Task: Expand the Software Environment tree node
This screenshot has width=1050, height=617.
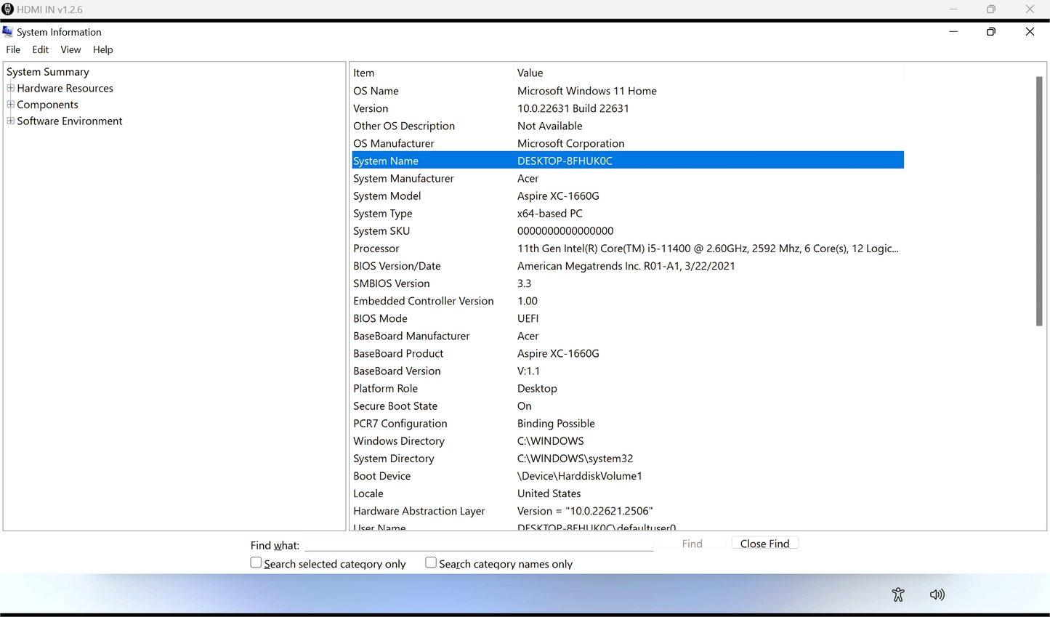Action: point(11,121)
